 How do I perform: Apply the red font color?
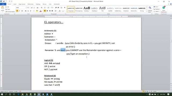41,11
